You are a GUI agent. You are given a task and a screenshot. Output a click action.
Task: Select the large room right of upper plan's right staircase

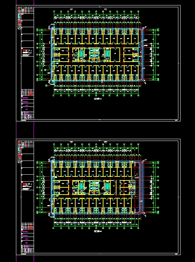coord(115,54)
